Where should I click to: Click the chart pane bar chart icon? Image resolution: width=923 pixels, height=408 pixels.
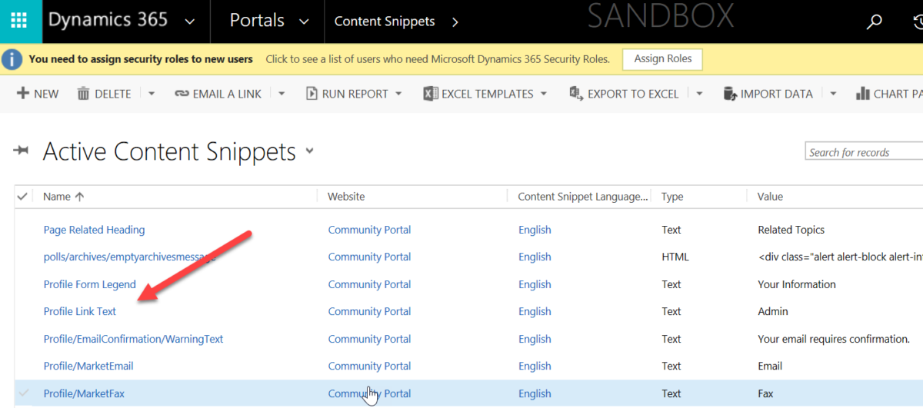[862, 94]
